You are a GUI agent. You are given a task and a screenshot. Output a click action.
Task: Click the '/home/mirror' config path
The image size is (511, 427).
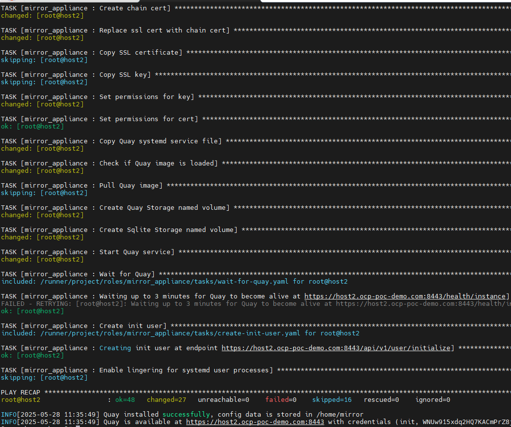point(340,415)
